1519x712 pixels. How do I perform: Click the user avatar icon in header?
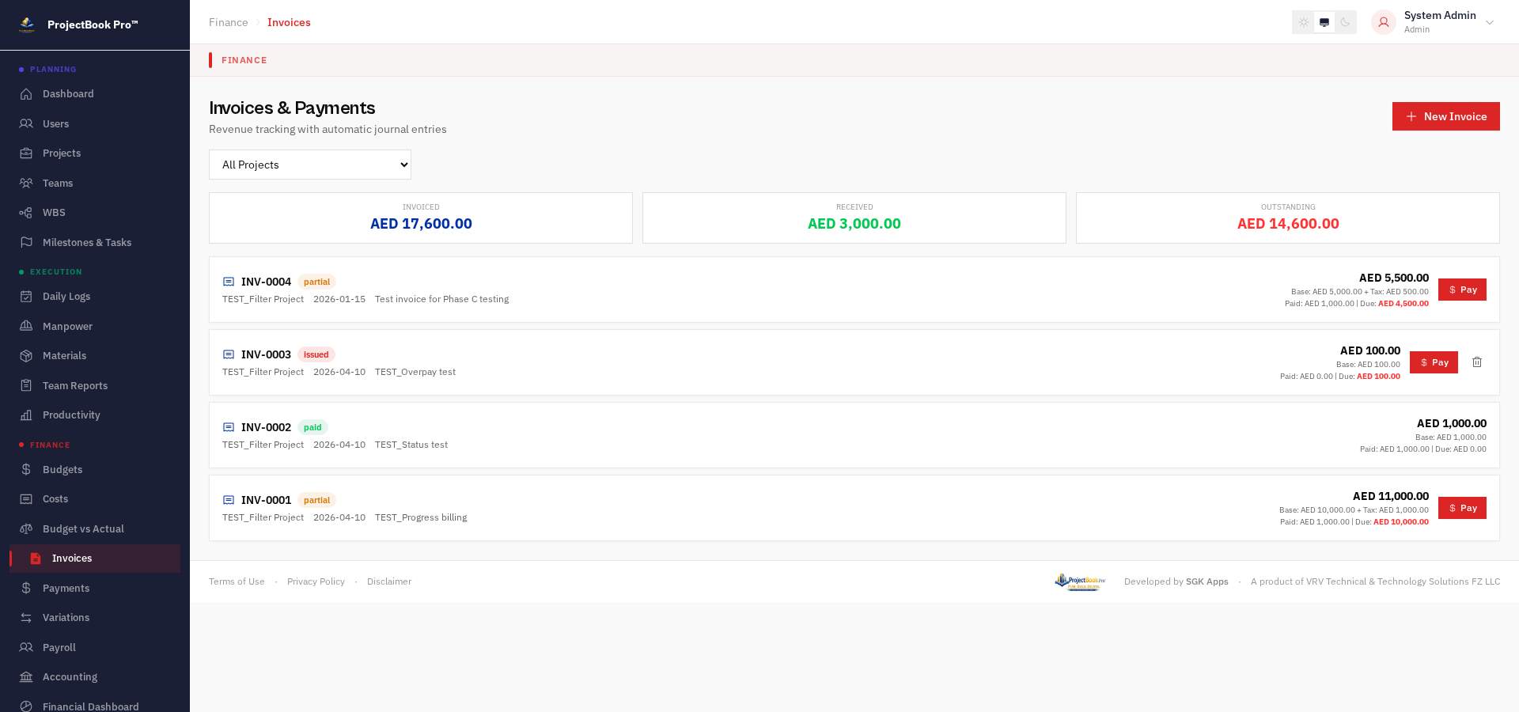coord(1384,22)
